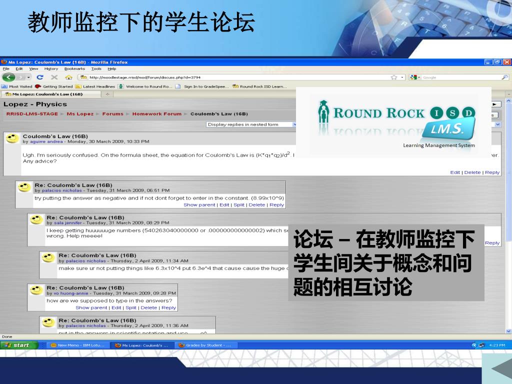Click Reply on vo huong-annie's post

(169, 307)
